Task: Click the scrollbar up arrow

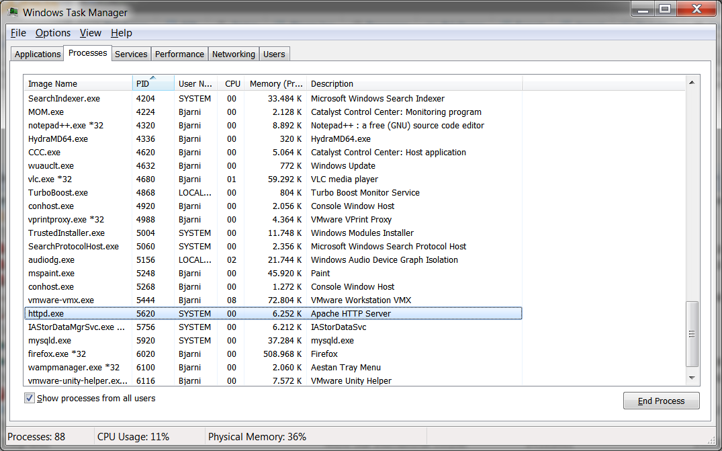Action: pos(692,82)
